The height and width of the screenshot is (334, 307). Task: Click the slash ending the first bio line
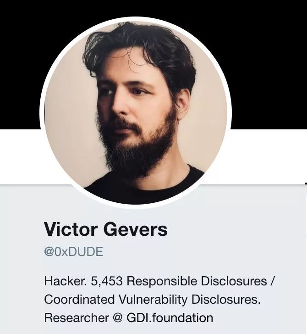(273, 281)
